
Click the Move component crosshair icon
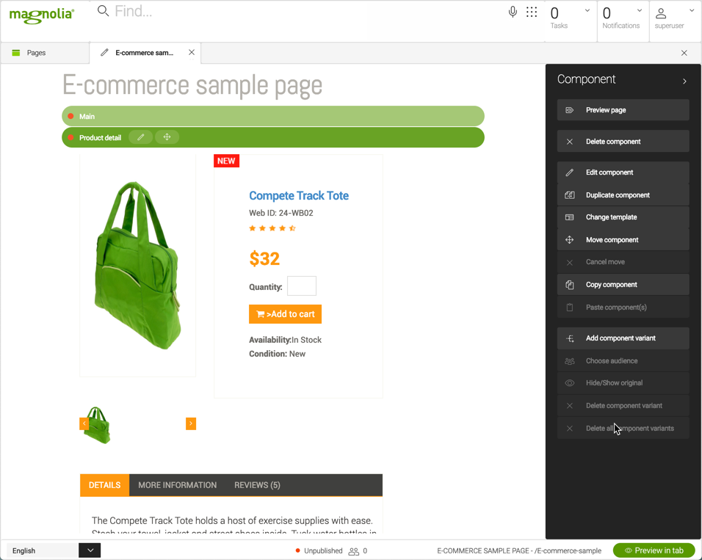(x=569, y=239)
